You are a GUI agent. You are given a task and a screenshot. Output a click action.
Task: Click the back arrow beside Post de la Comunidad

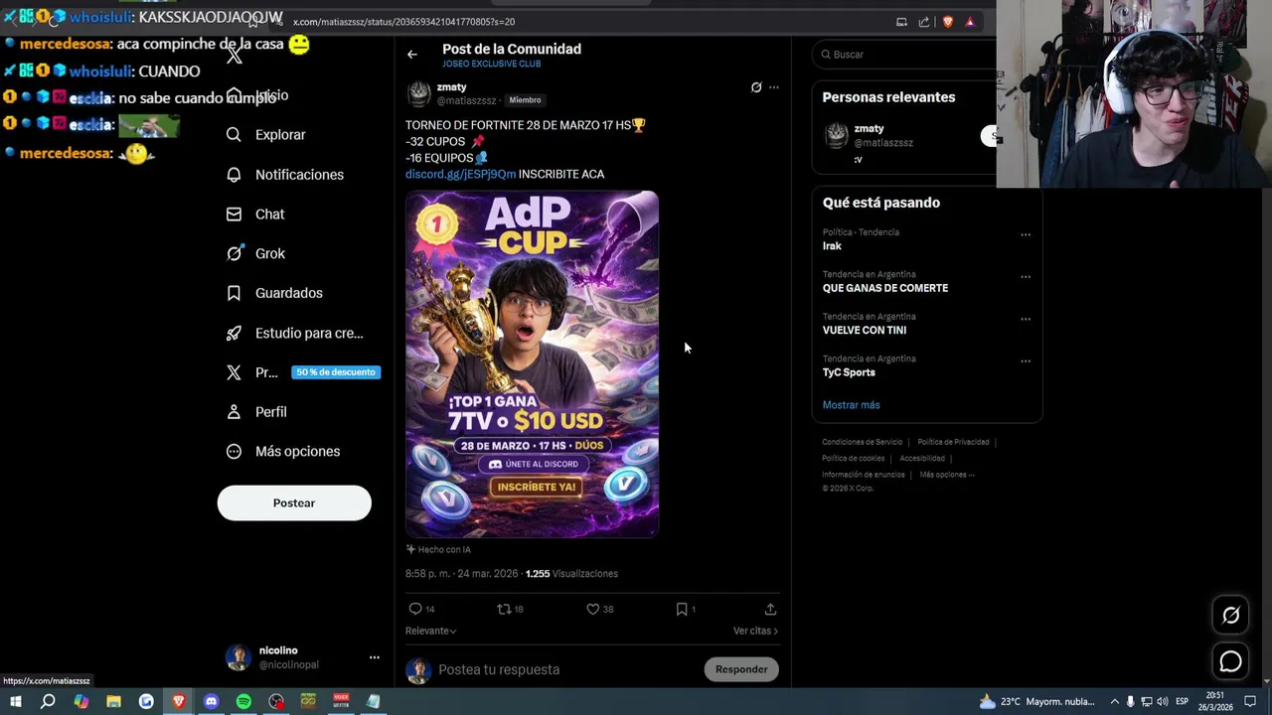(x=412, y=55)
